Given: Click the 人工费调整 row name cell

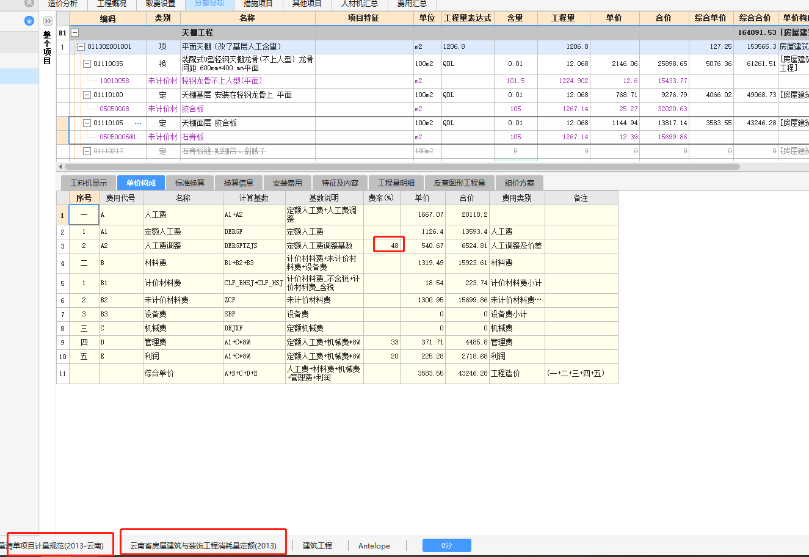Looking at the screenshot, I should click(183, 246).
